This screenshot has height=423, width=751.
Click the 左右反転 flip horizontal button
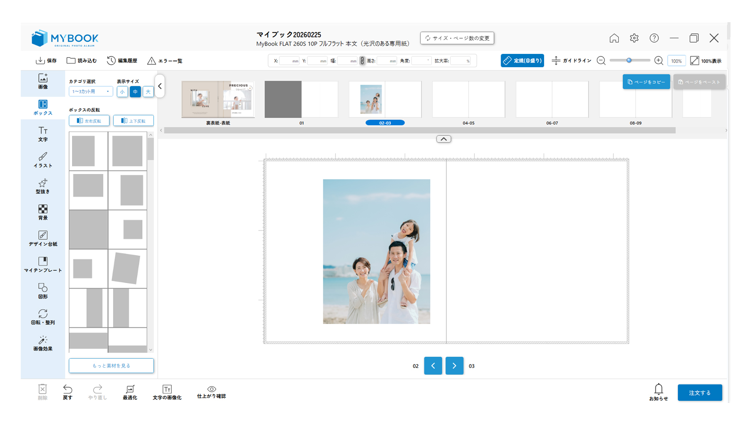click(x=89, y=121)
